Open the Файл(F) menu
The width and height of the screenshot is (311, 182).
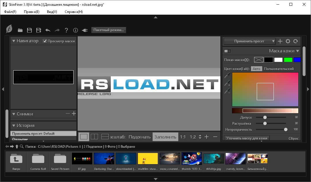tap(10, 12)
